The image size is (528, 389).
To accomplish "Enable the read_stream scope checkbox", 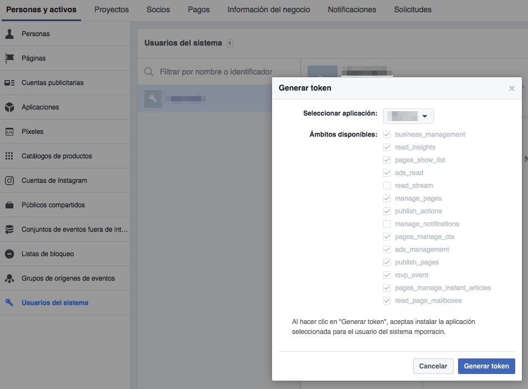I will pyautogui.click(x=386, y=186).
